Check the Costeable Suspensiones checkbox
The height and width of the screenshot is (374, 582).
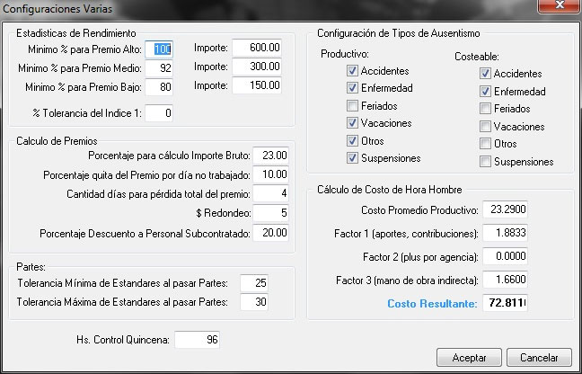coord(486,162)
